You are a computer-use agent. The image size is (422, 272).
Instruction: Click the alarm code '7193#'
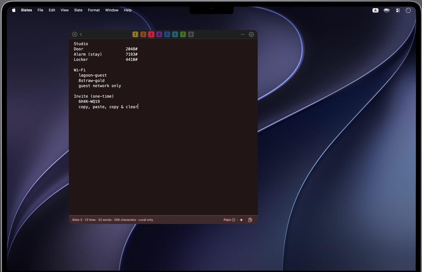pyautogui.click(x=132, y=54)
